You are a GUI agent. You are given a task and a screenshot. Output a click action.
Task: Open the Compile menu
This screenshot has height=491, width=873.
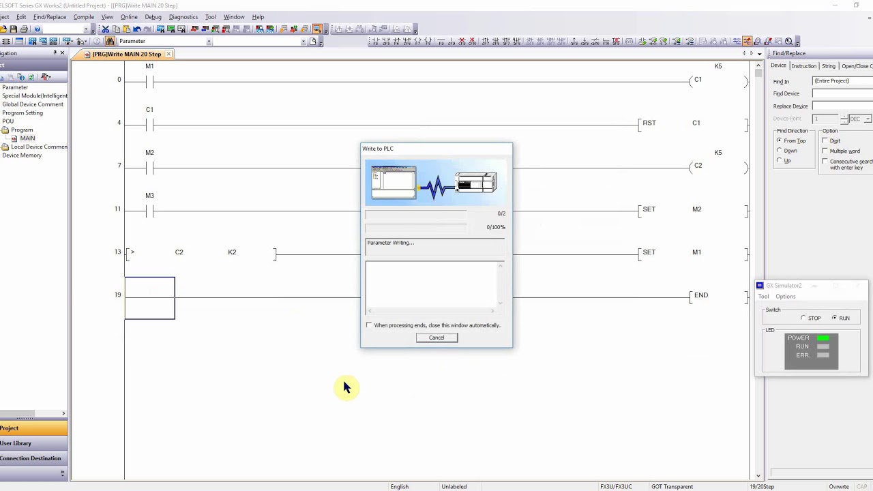pyautogui.click(x=84, y=17)
